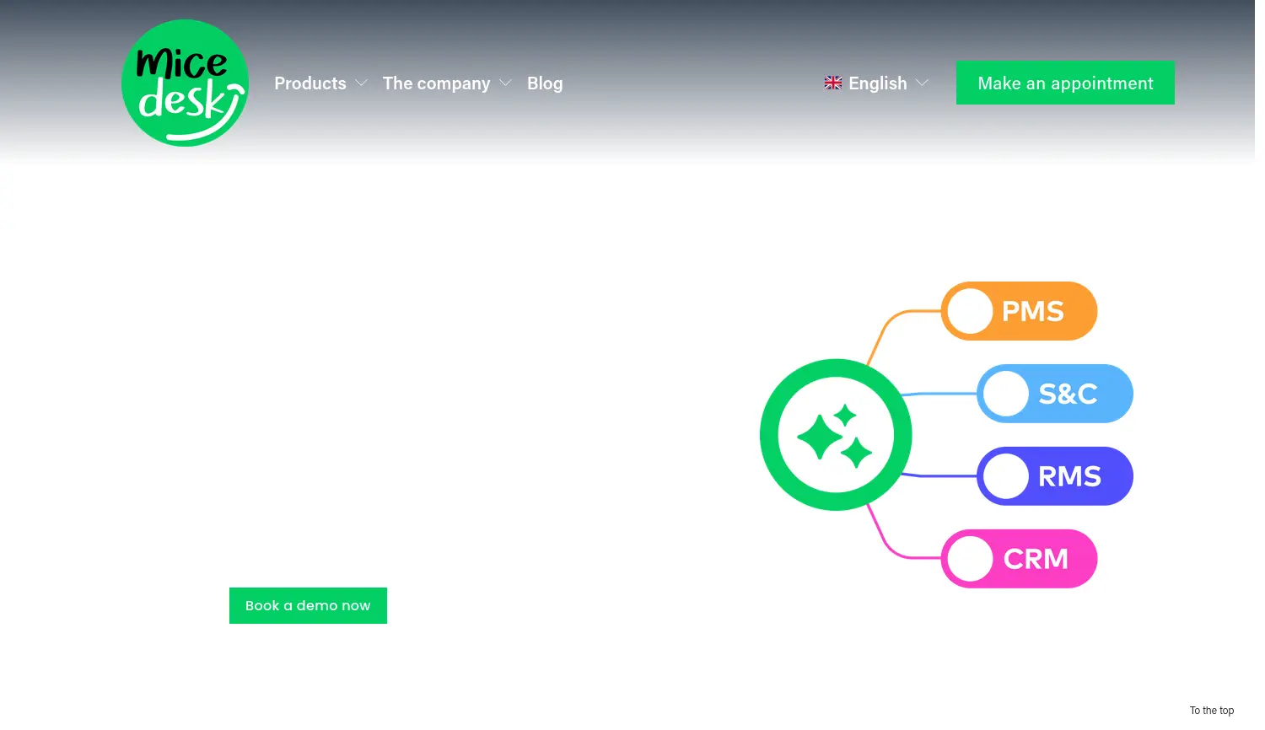Open The company menu
Image resolution: width=1265 pixels, height=730 pixels.
coord(436,83)
